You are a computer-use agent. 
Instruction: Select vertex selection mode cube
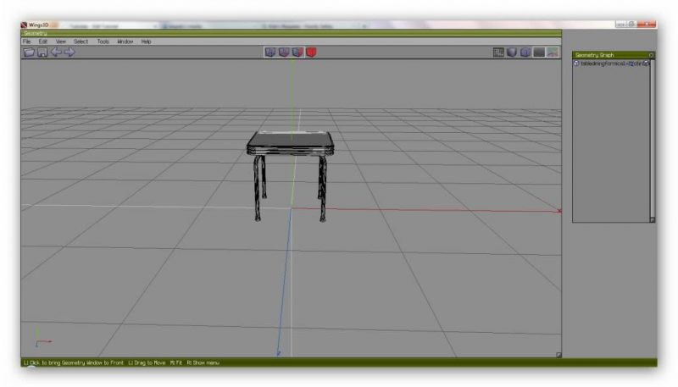270,53
